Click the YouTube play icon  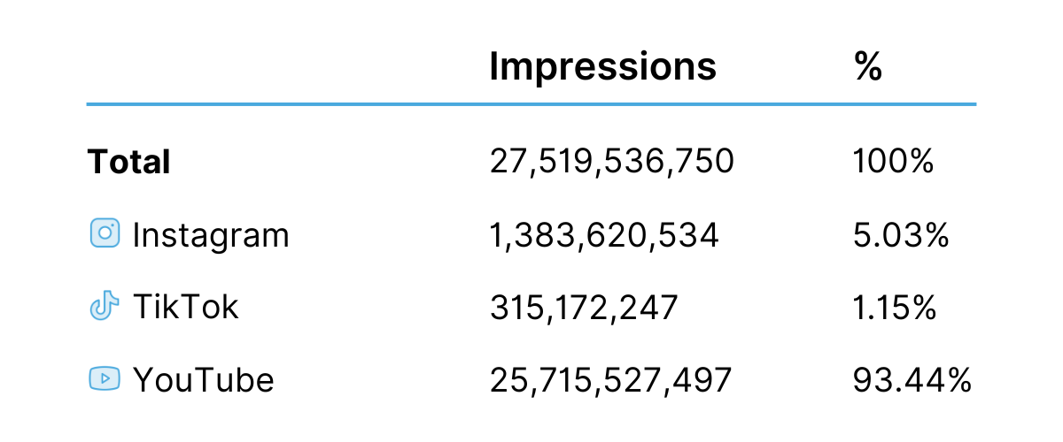(105, 379)
